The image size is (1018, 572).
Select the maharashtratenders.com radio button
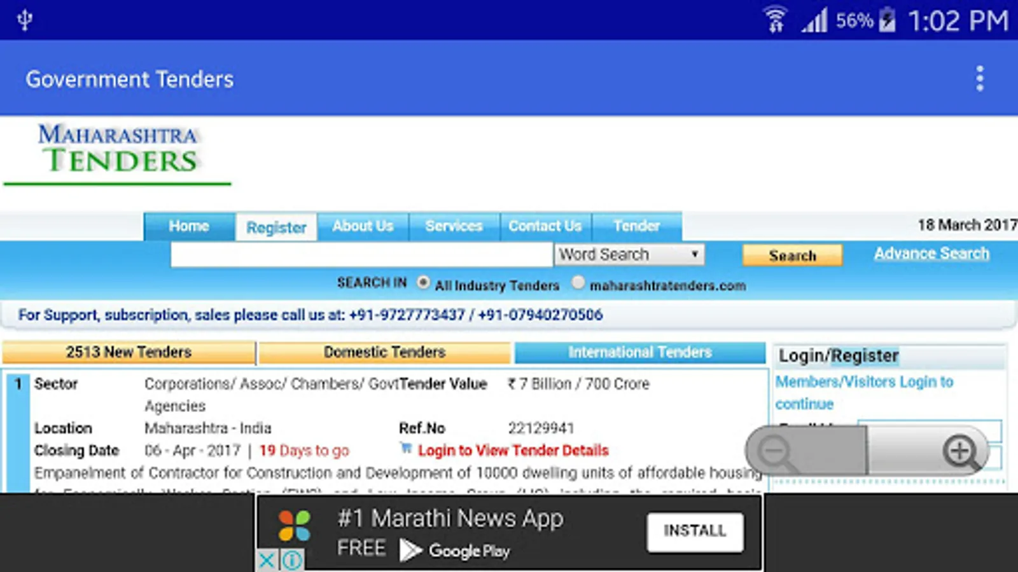tap(578, 283)
